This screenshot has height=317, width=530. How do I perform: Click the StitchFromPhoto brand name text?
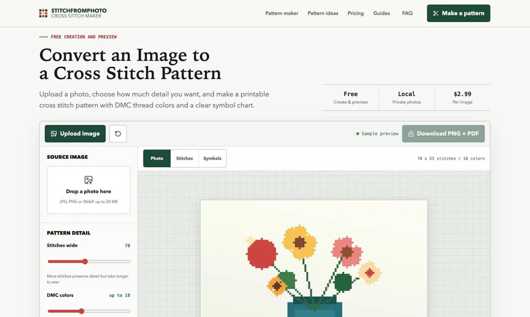pos(79,11)
